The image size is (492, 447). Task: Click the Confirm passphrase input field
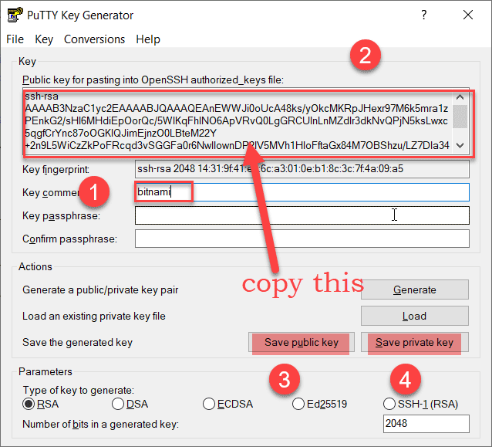coord(302,239)
